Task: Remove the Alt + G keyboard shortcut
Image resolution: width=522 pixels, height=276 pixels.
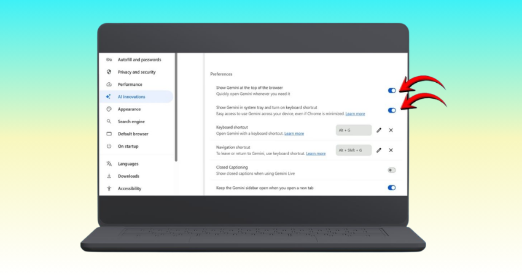Action: pyautogui.click(x=391, y=131)
